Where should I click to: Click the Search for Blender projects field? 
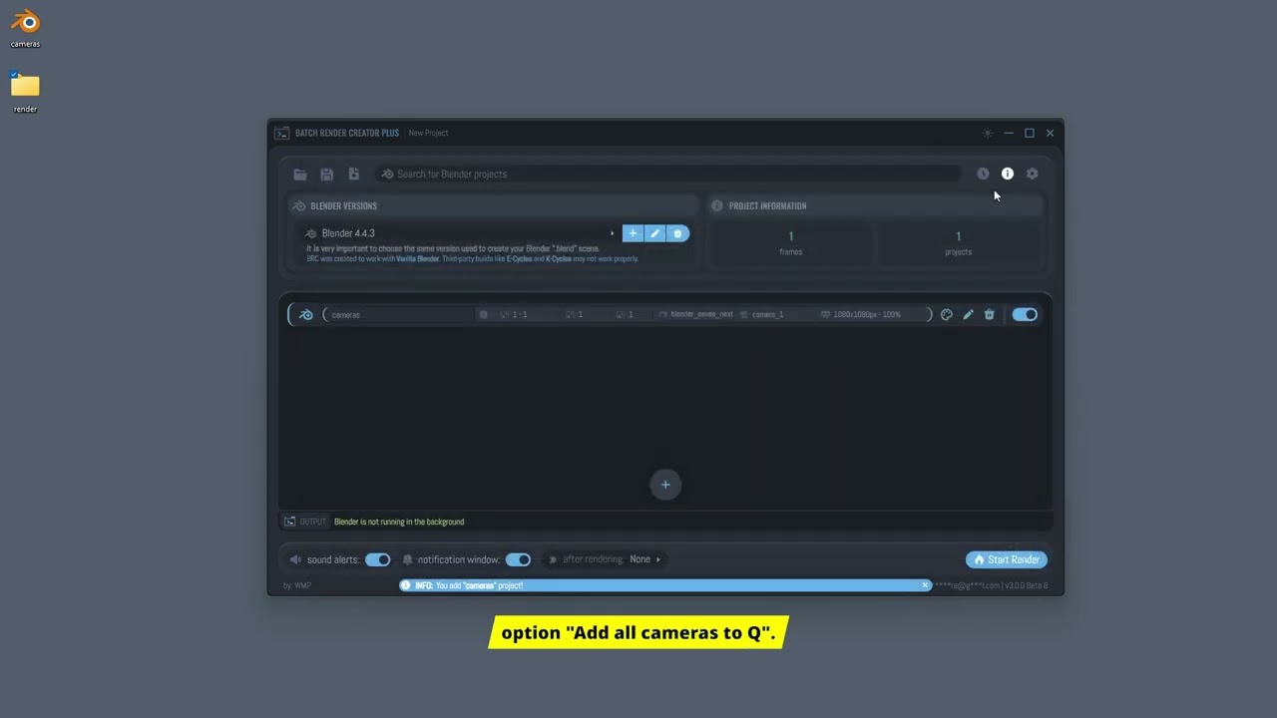(667, 174)
